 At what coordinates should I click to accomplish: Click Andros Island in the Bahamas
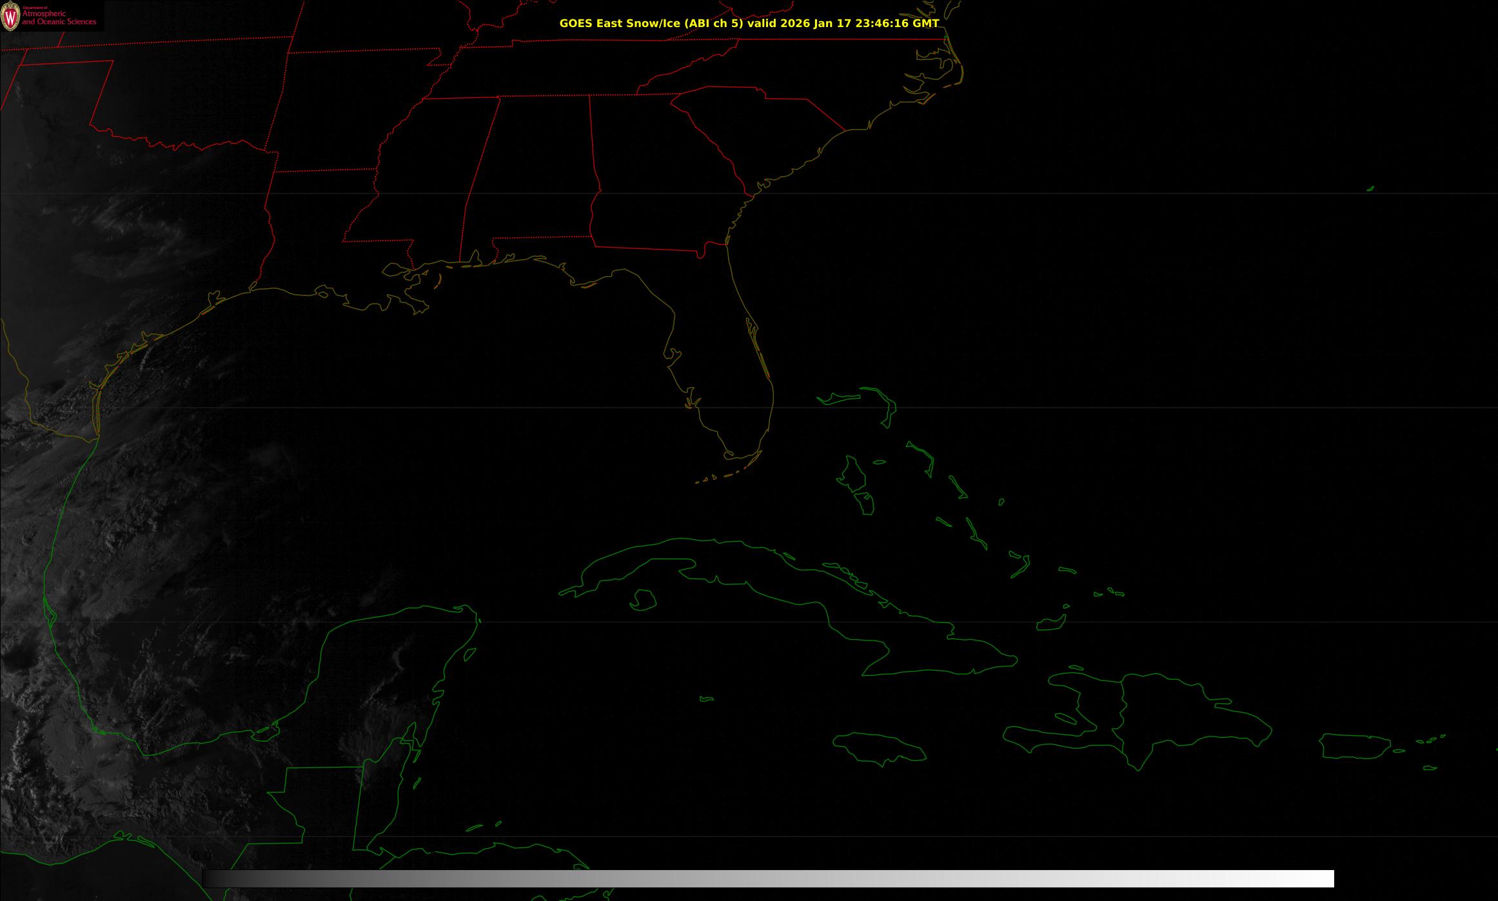click(854, 476)
